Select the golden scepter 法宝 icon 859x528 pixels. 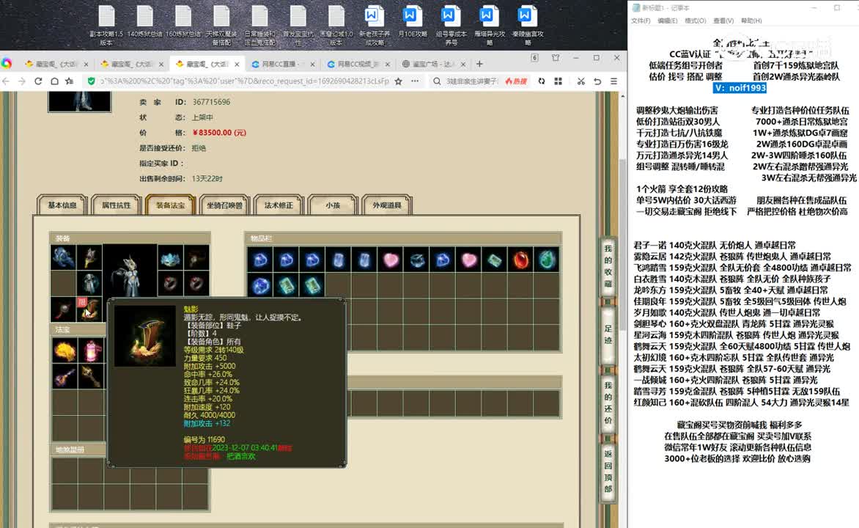coord(91,376)
